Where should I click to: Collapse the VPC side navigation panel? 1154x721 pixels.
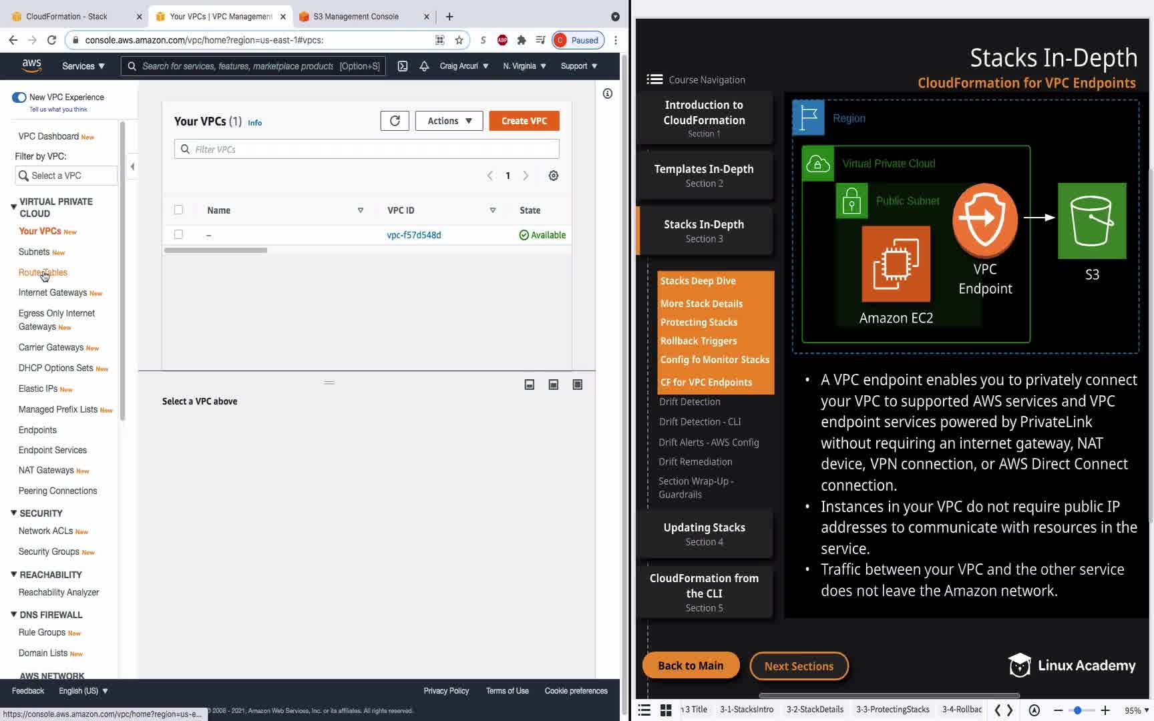132,167
